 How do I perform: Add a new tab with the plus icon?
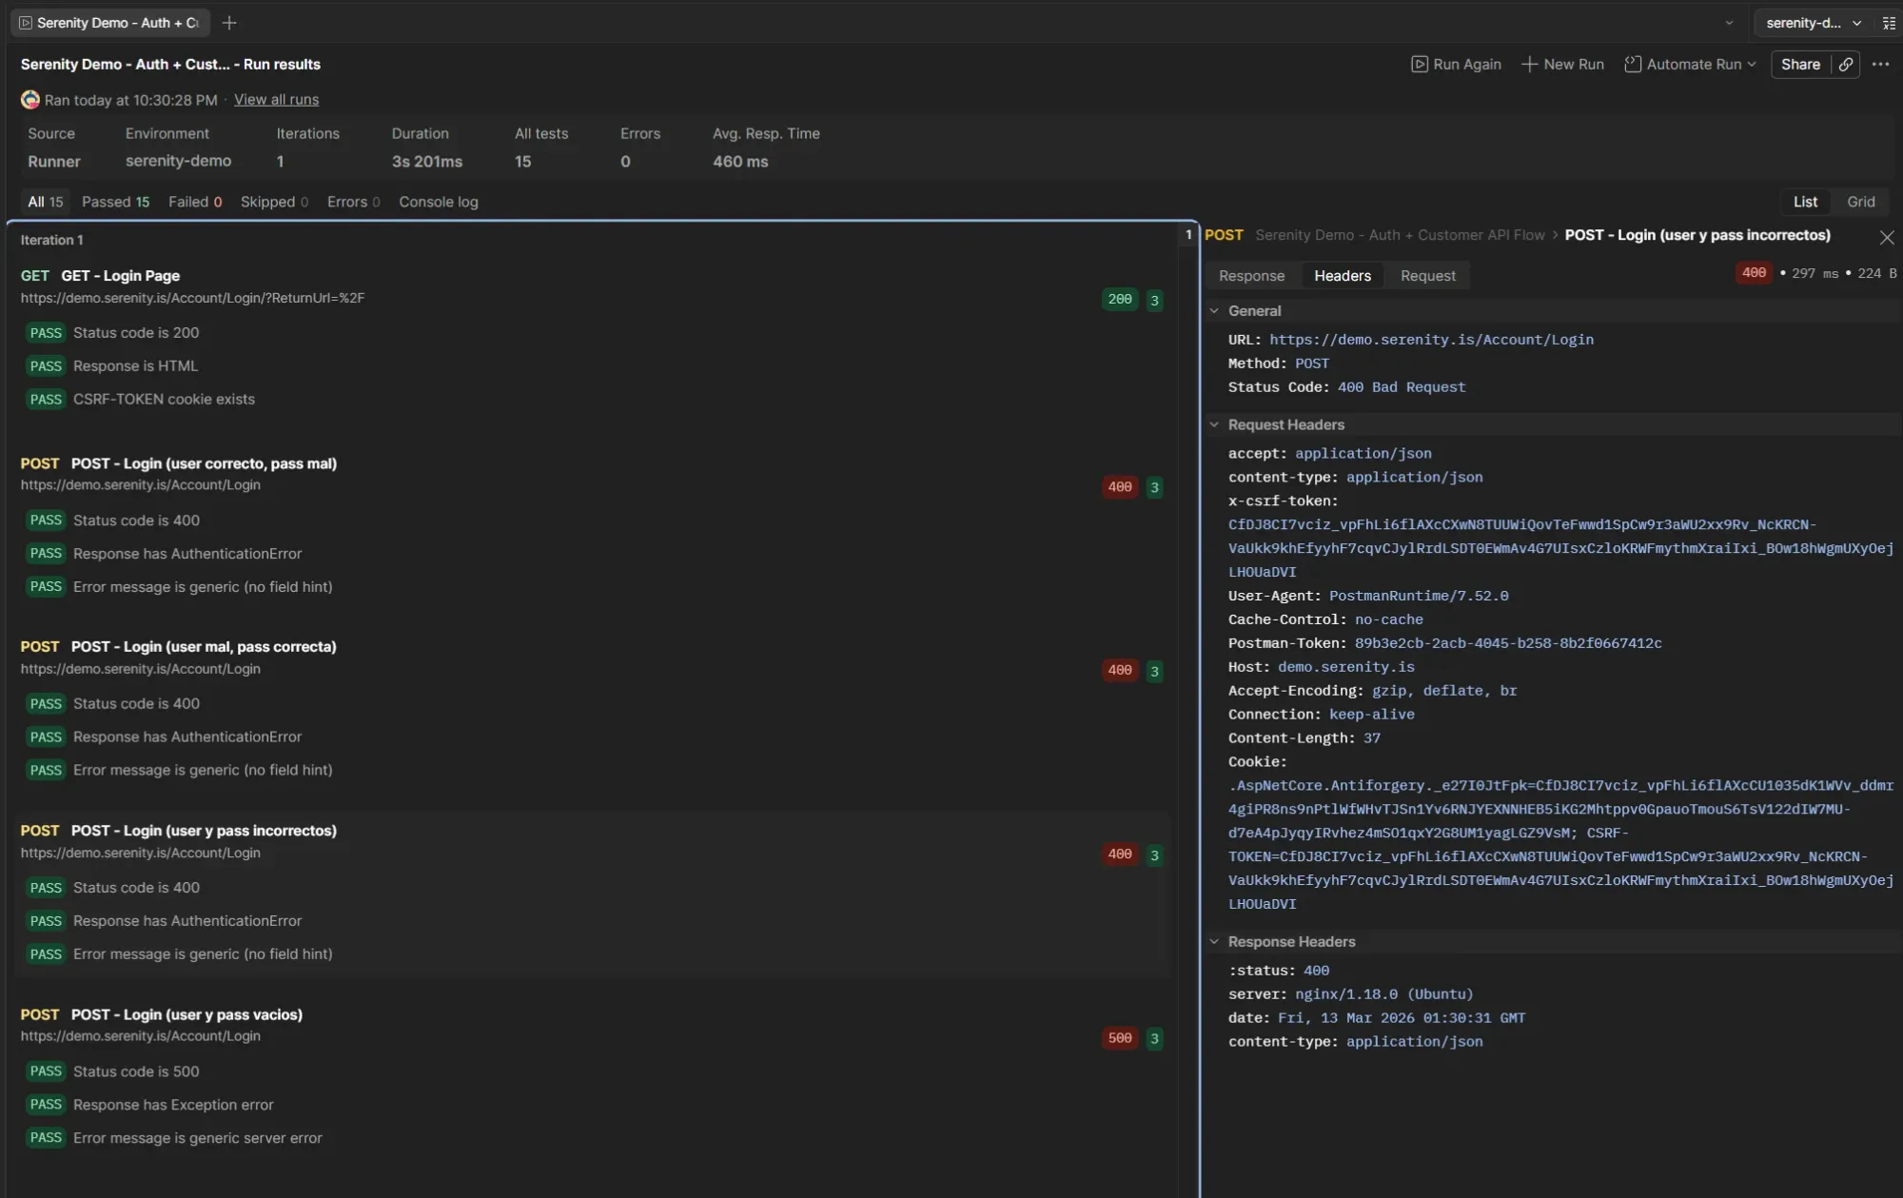[228, 22]
